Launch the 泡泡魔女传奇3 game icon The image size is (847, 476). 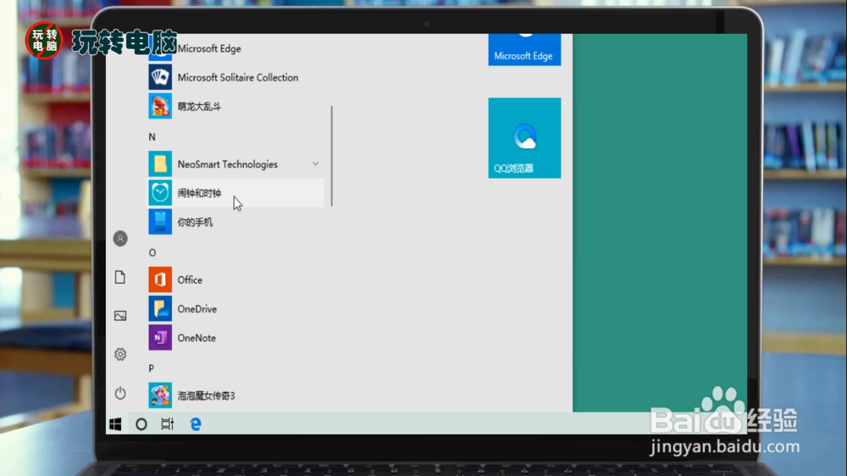click(x=160, y=396)
